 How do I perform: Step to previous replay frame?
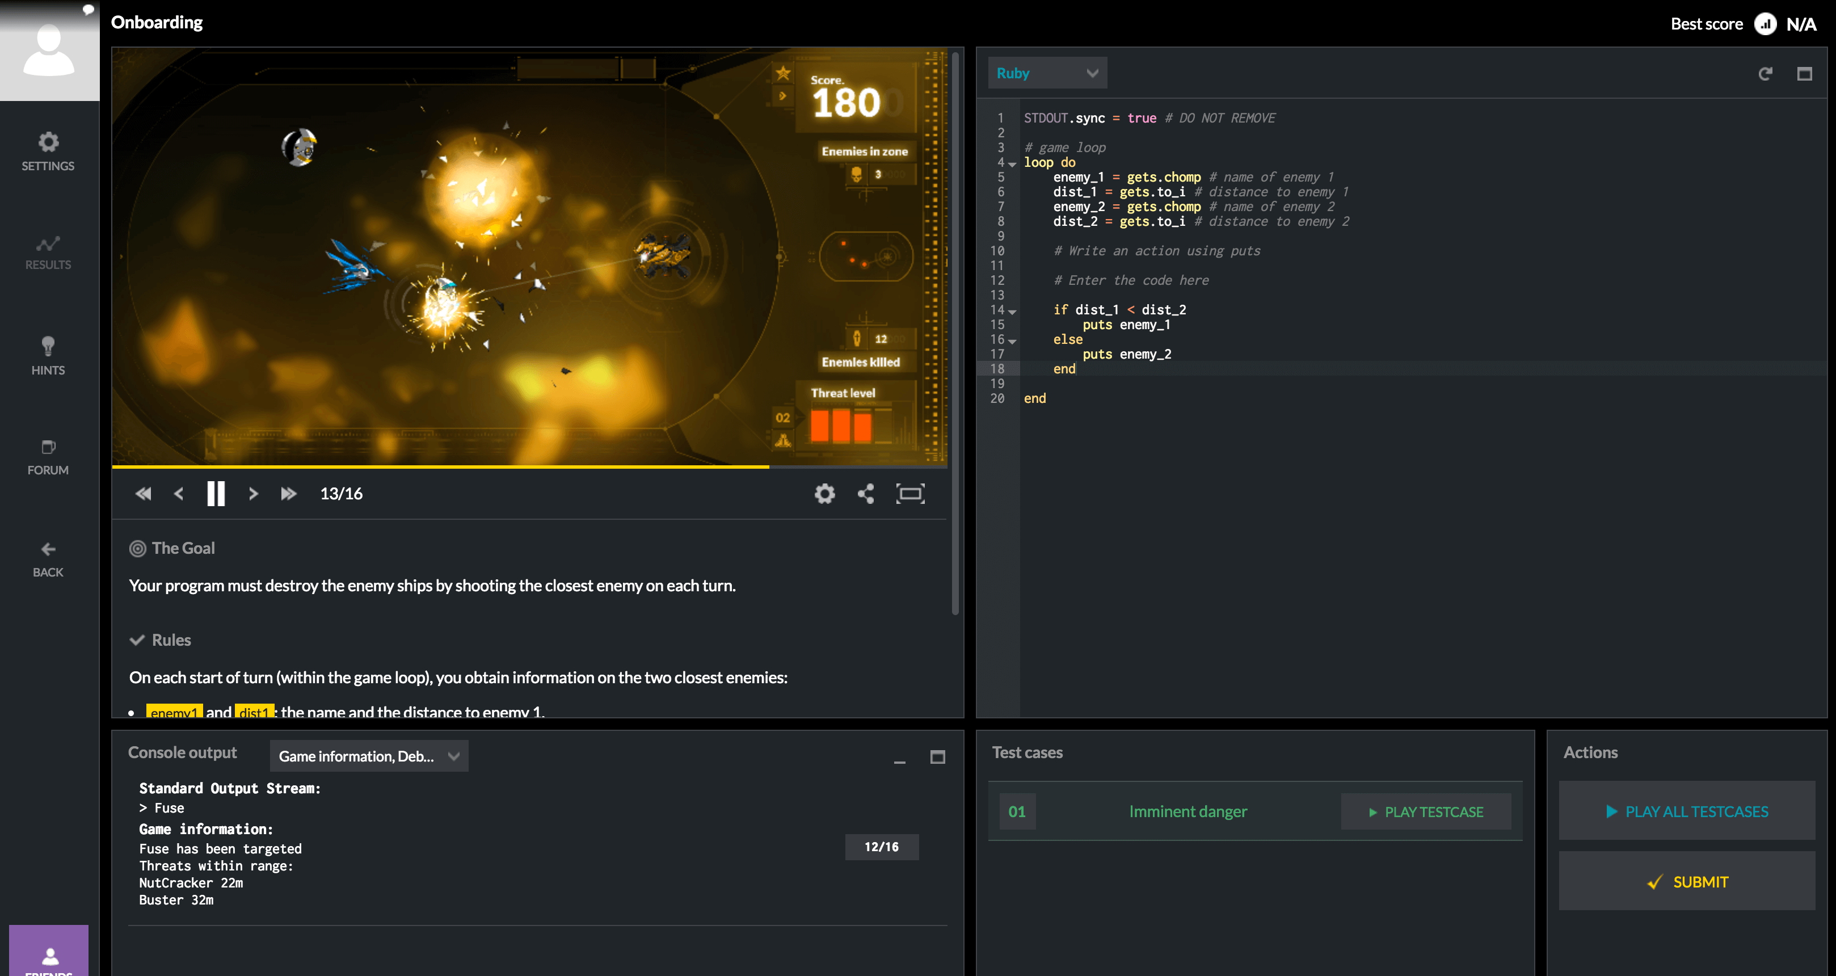tap(179, 493)
